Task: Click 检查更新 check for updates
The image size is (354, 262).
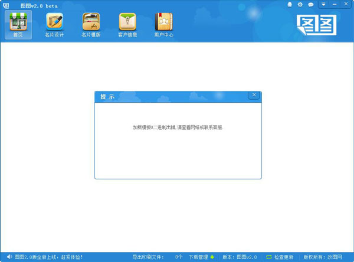Action: (x=284, y=257)
